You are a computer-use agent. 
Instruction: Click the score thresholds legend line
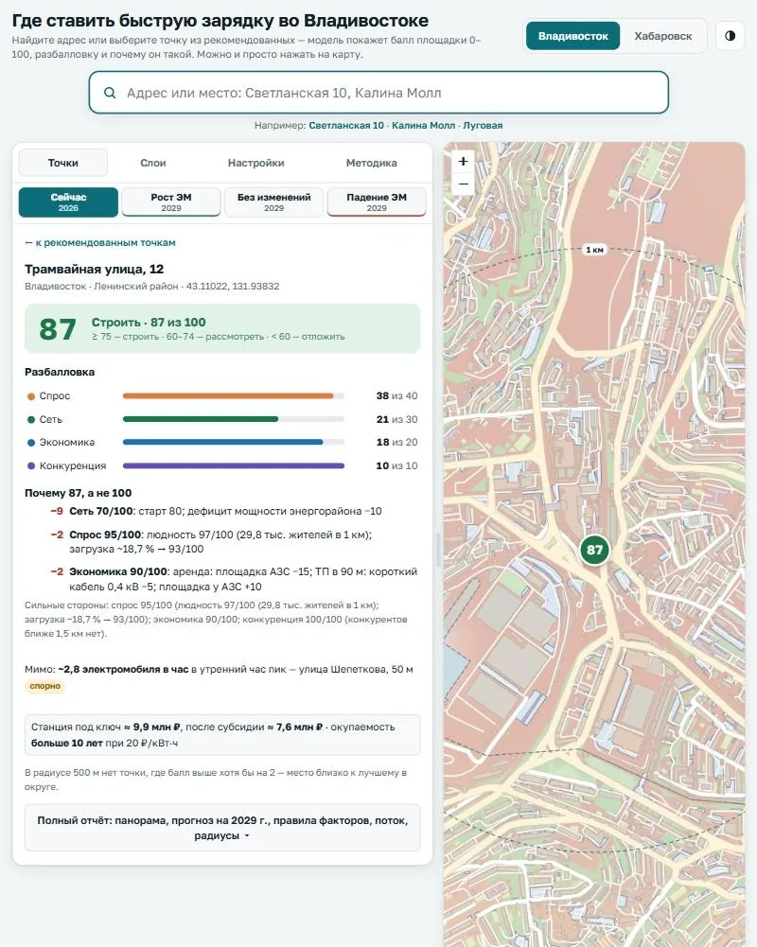218,337
